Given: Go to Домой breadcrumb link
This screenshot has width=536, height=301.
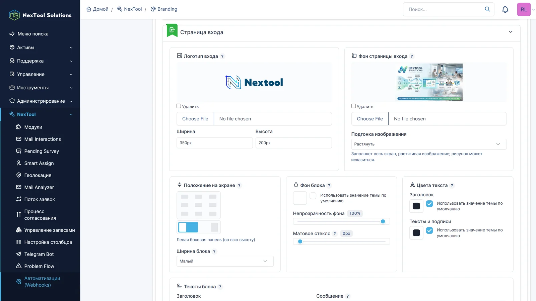Looking at the screenshot, I should click(x=97, y=9).
